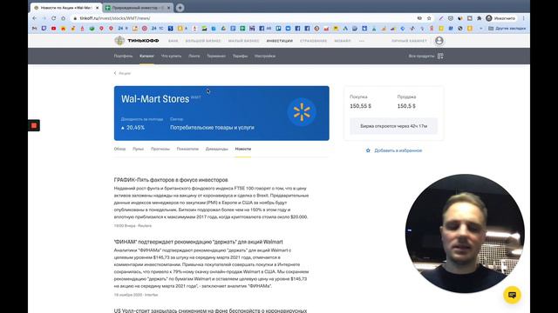Switch to the Показатели tab

click(x=187, y=149)
